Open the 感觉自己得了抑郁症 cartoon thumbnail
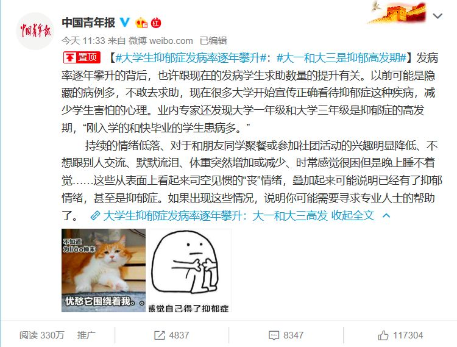The height and width of the screenshot is (347, 457). pyautogui.click(x=191, y=270)
